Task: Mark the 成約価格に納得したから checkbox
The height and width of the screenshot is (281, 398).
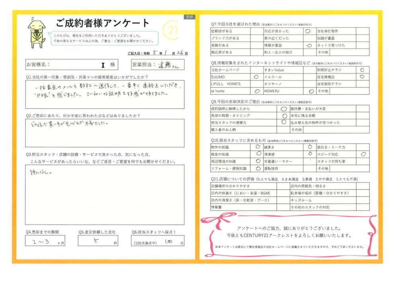Action: [x=283, y=108]
